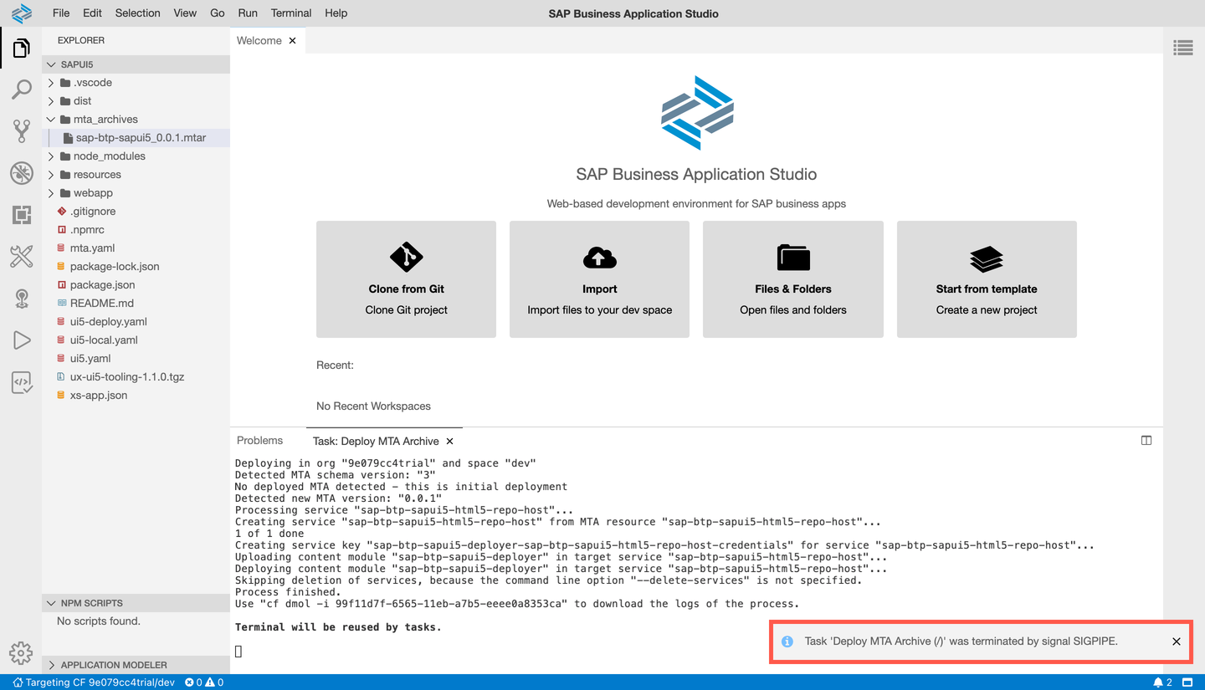Viewport: 1205px width, 690px height.
Task: Open the mta.yaml file
Action: (x=136, y=248)
